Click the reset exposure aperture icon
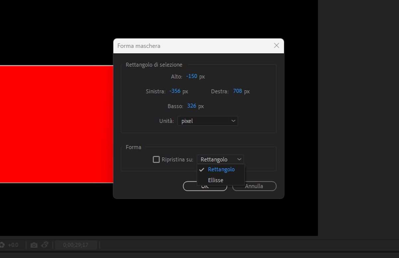This screenshot has width=399, height=258. click(x=2, y=245)
